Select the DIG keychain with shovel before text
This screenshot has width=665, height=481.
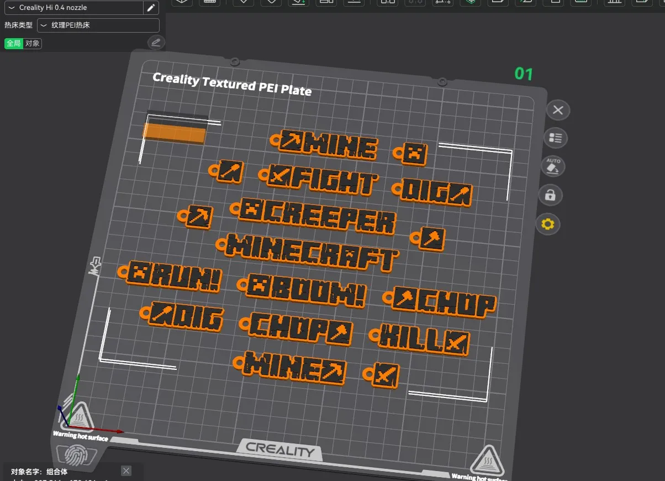181,317
